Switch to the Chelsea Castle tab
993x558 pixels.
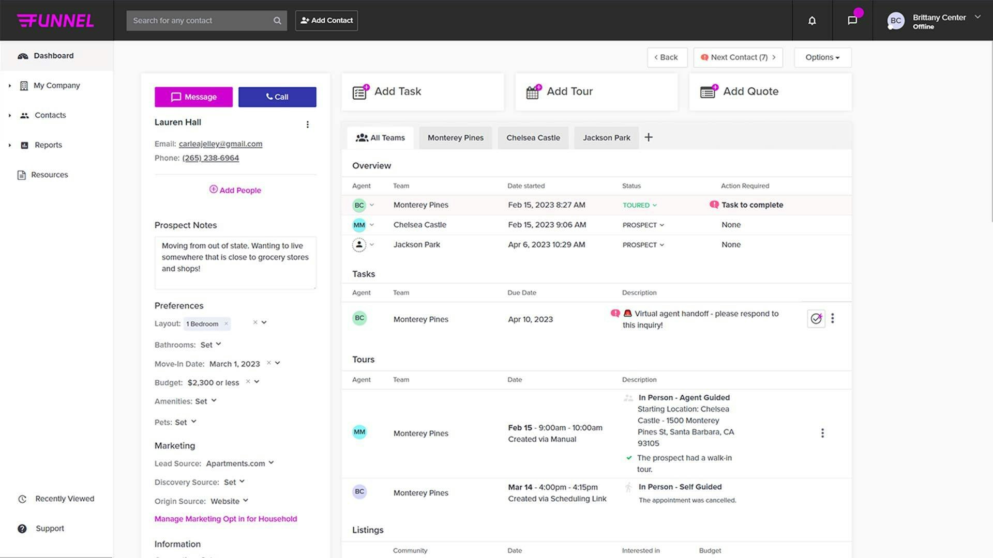tap(533, 138)
